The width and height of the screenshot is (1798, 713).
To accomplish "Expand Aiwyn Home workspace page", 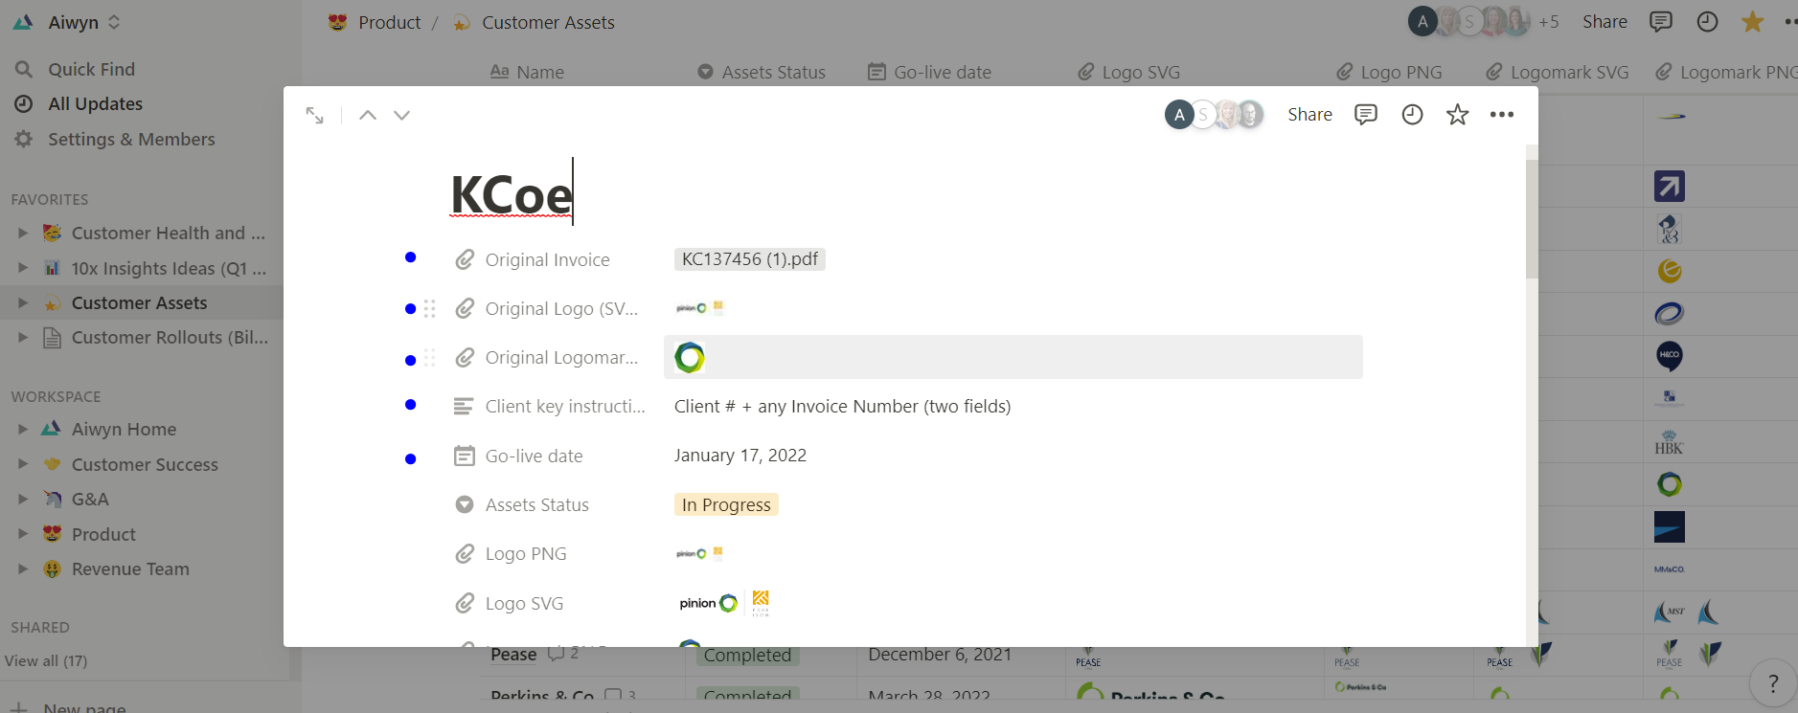I will [x=23, y=429].
